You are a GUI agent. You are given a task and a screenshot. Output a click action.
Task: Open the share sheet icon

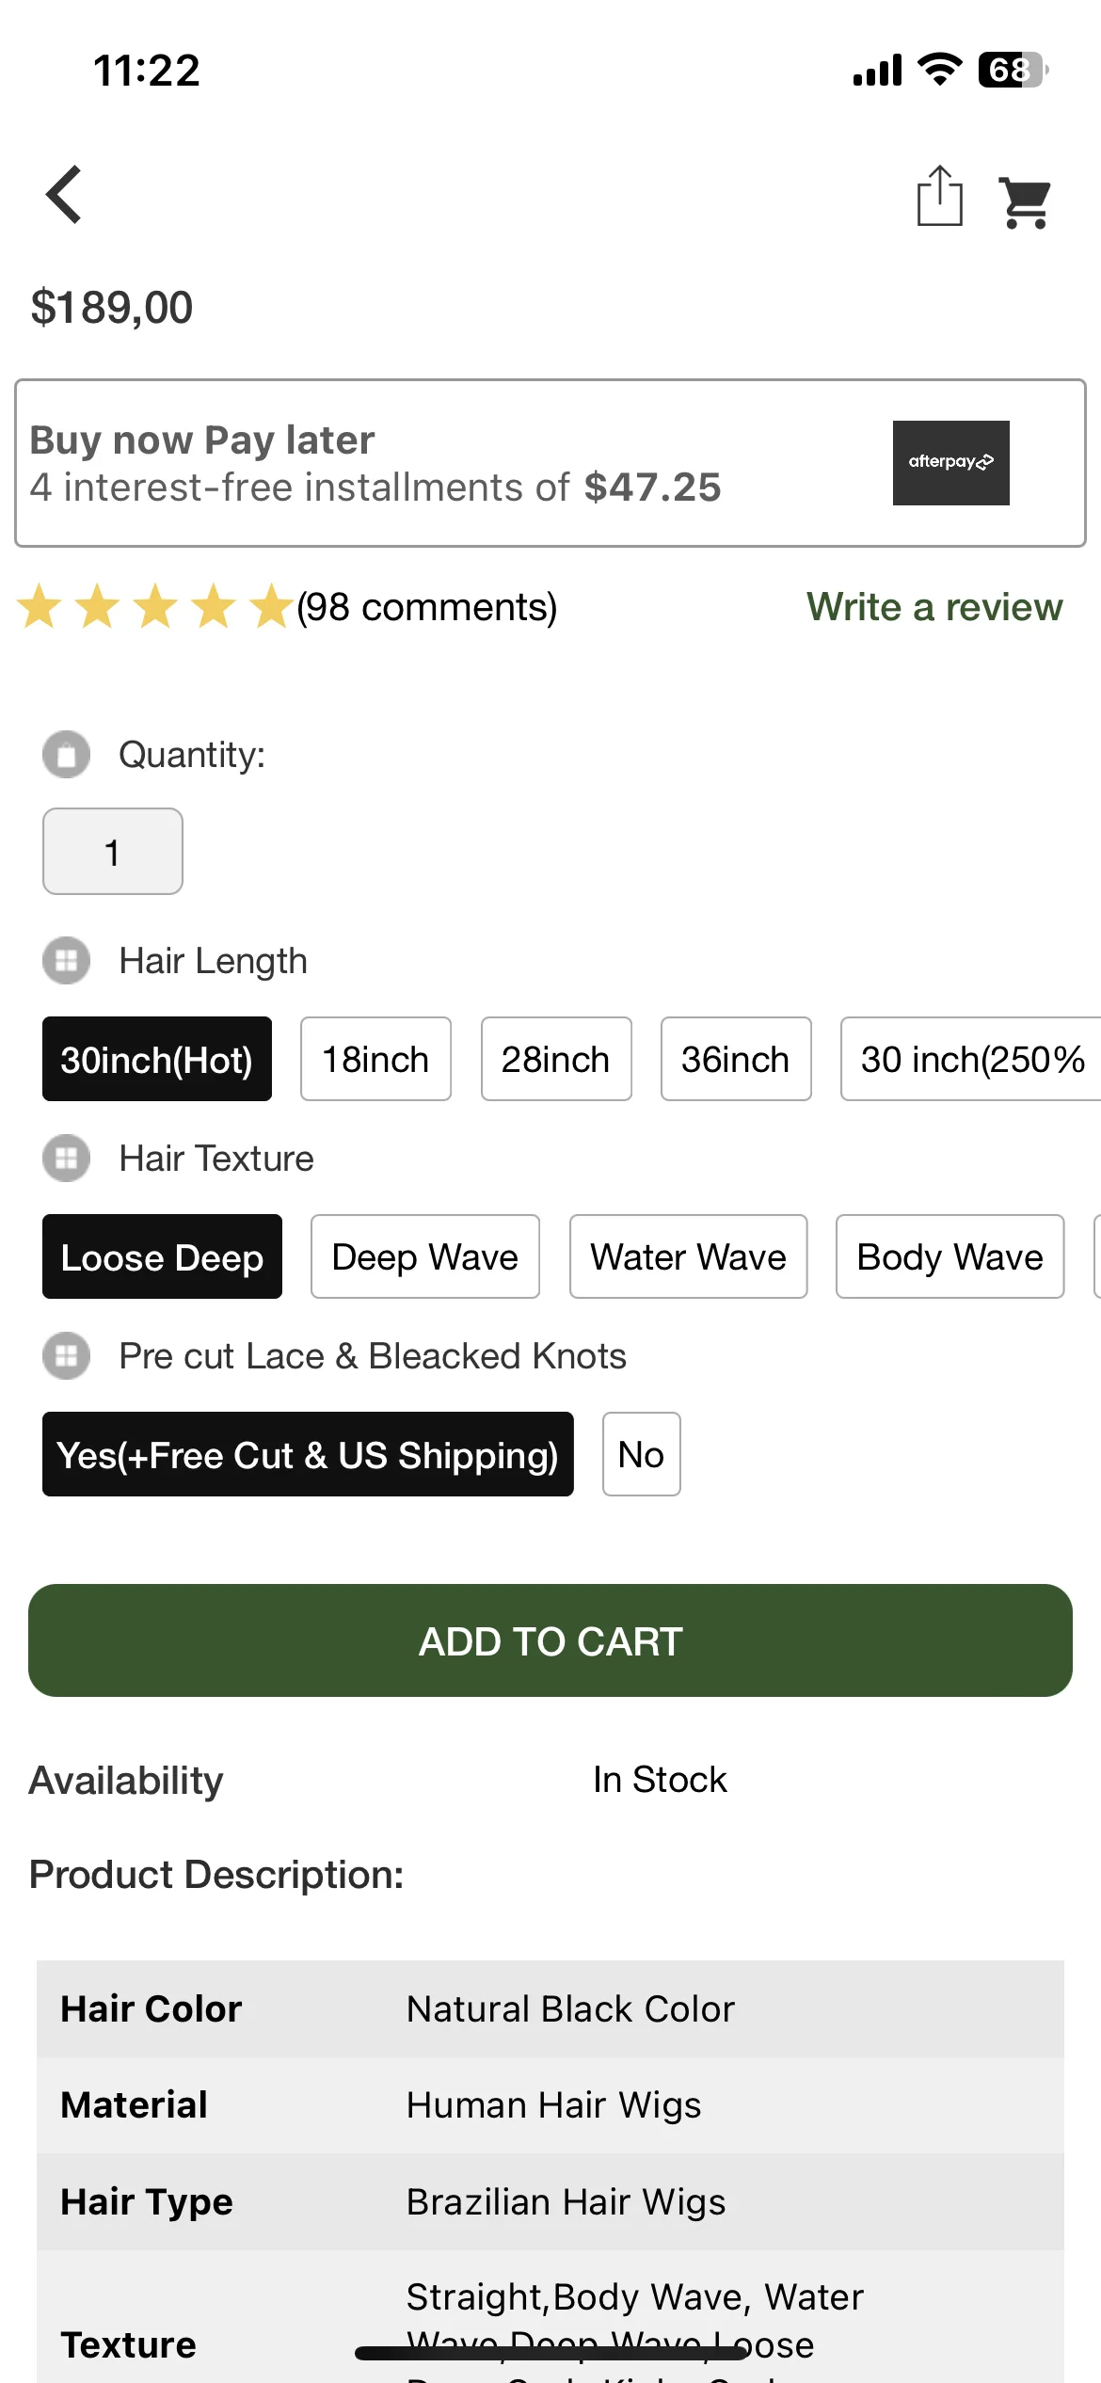point(939,196)
